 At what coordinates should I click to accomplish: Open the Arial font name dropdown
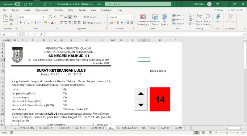[x=40, y=17]
